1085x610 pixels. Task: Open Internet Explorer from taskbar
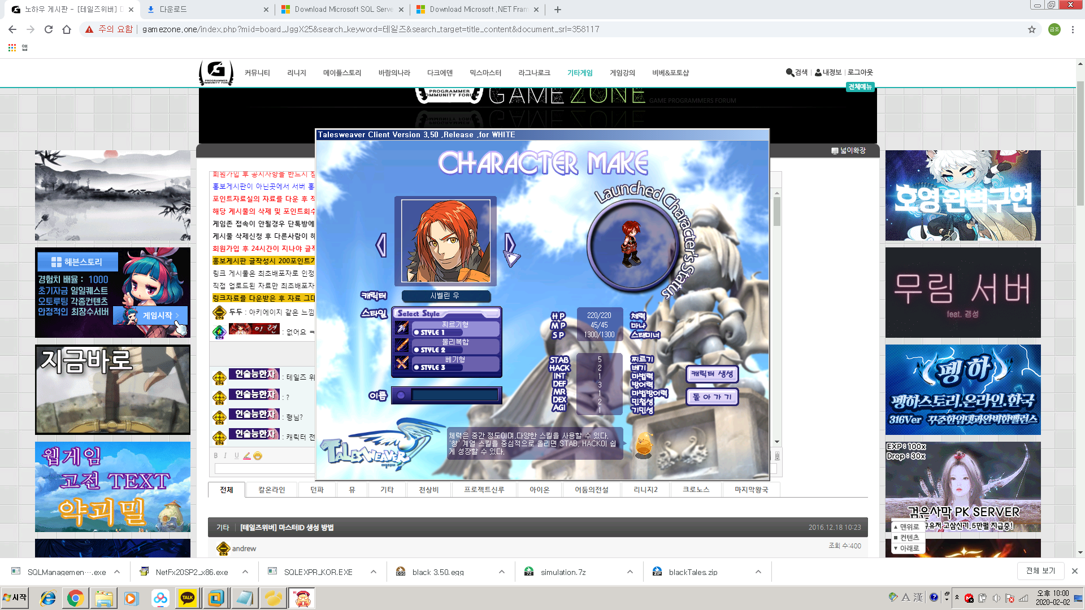tap(47, 598)
